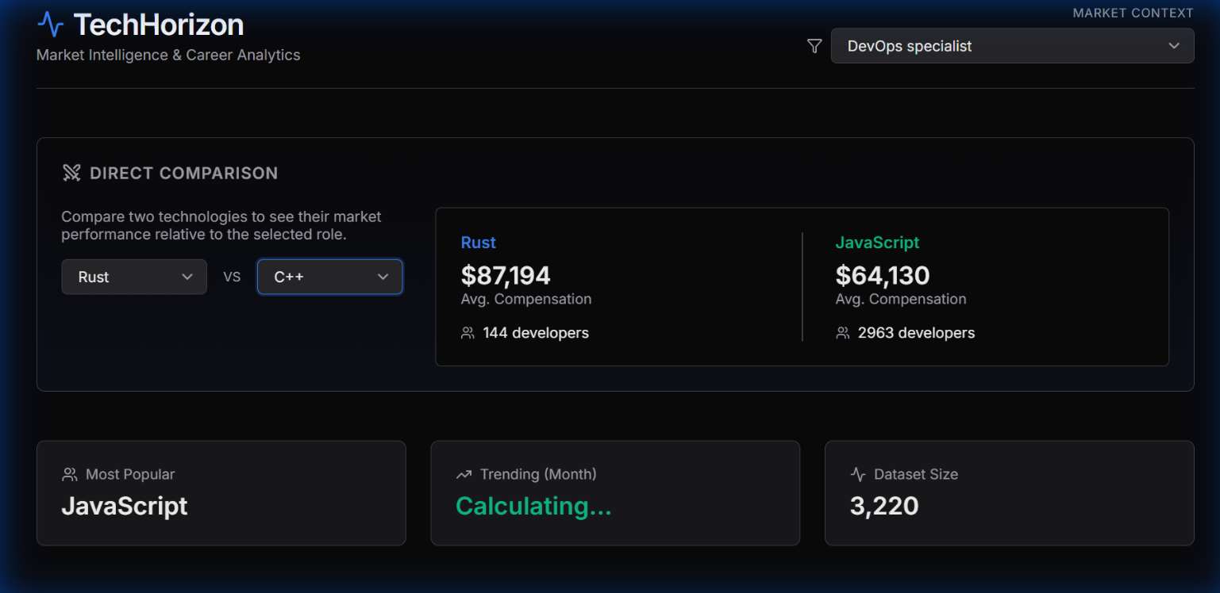
Task: Click the Most Popular JavaScript card
Action: pyautogui.click(x=221, y=493)
